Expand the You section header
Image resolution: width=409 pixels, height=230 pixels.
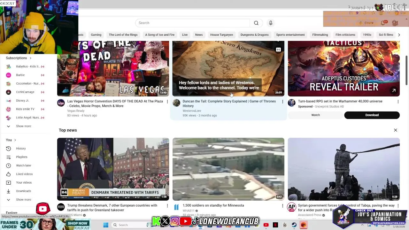click(x=11, y=140)
